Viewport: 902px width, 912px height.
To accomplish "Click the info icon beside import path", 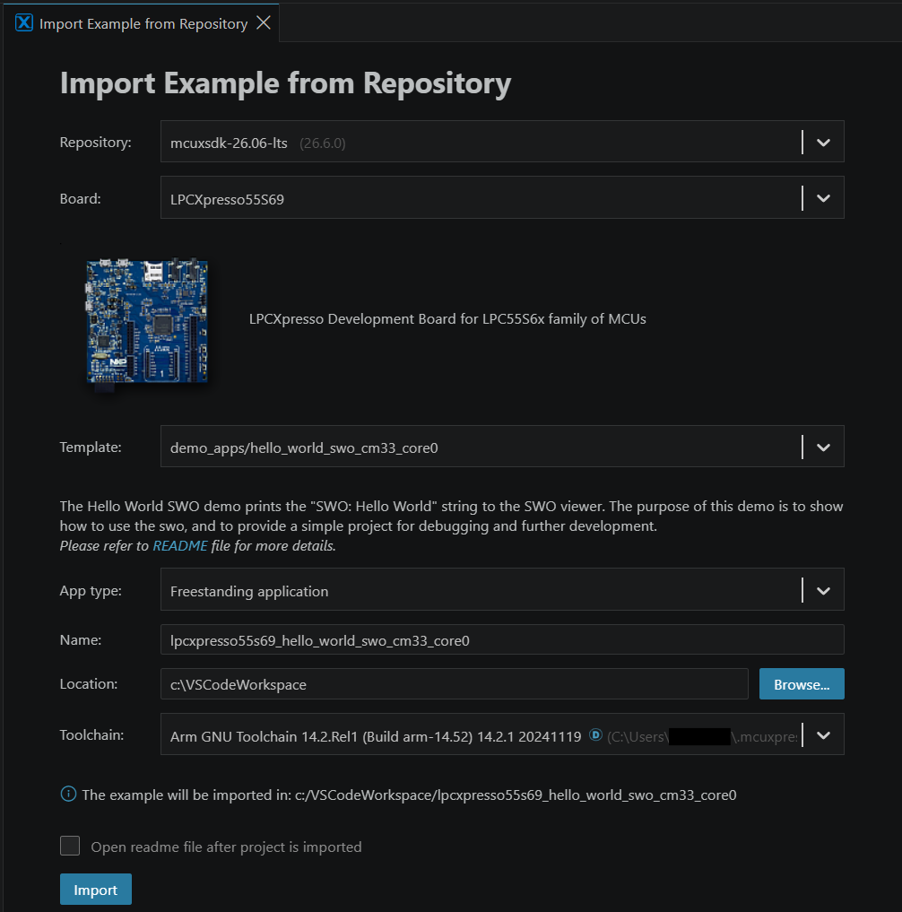I will coord(68,794).
